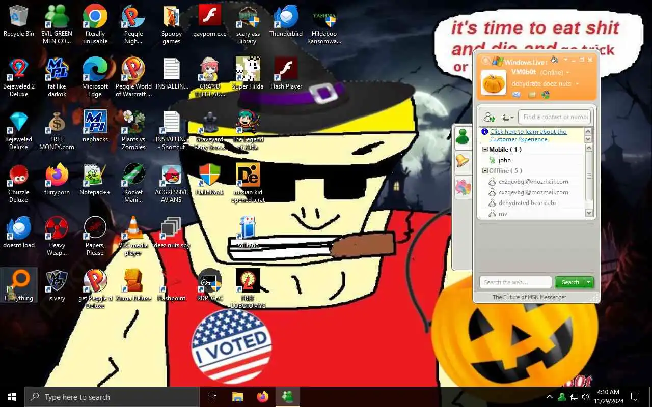Switch to the bell alerts tab
This screenshot has height=407, width=652.
click(463, 161)
